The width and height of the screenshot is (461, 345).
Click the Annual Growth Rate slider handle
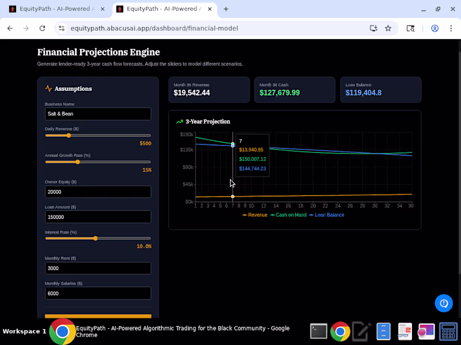click(78, 162)
